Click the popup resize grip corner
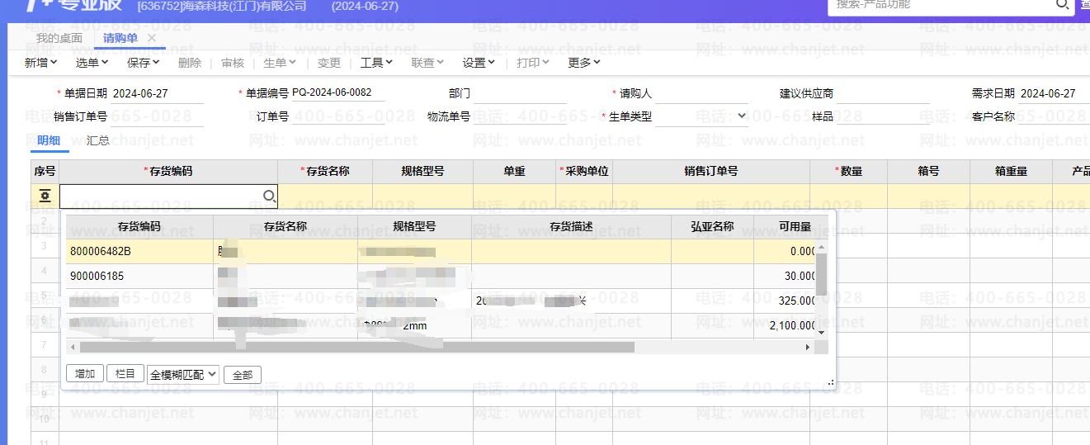The image size is (1090, 445). 830,382
